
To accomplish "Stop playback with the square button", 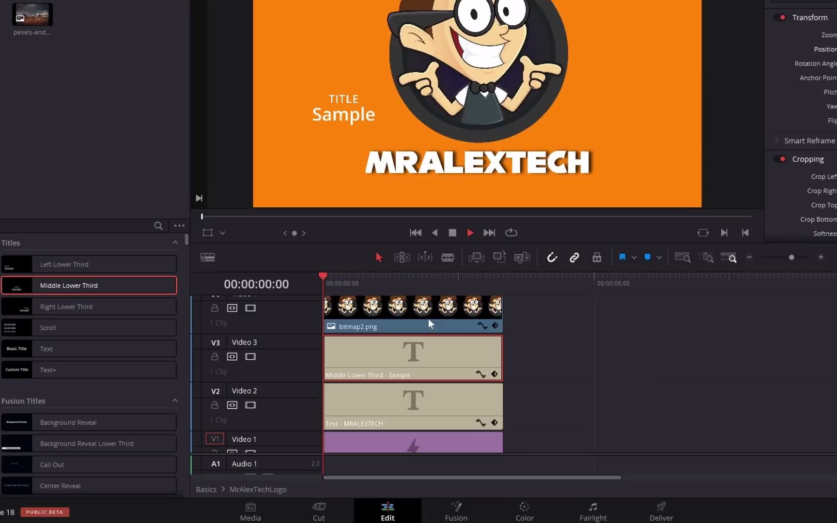I will [x=452, y=233].
